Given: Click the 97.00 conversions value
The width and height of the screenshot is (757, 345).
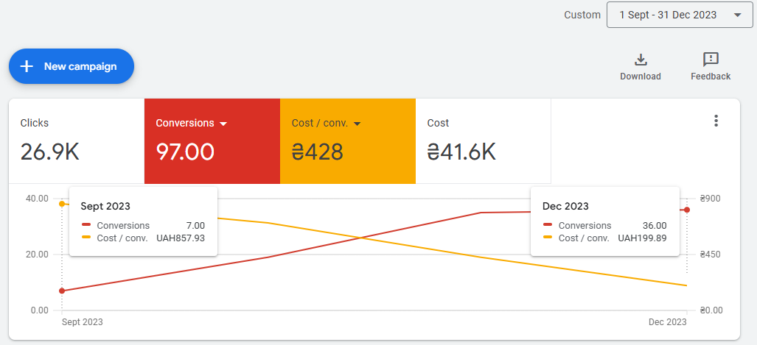Looking at the screenshot, I should (185, 152).
